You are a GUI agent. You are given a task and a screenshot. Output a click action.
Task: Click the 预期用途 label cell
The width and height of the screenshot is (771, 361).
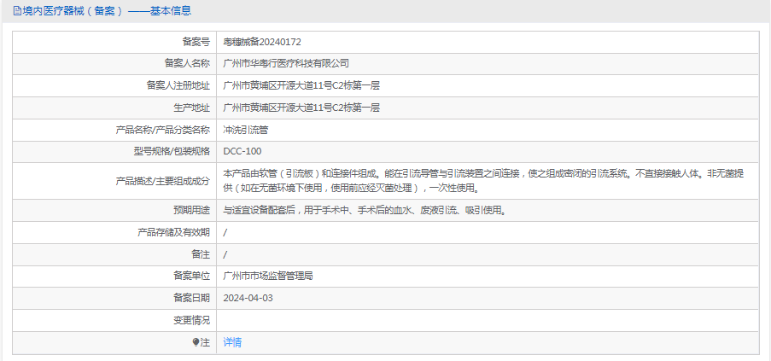point(114,210)
